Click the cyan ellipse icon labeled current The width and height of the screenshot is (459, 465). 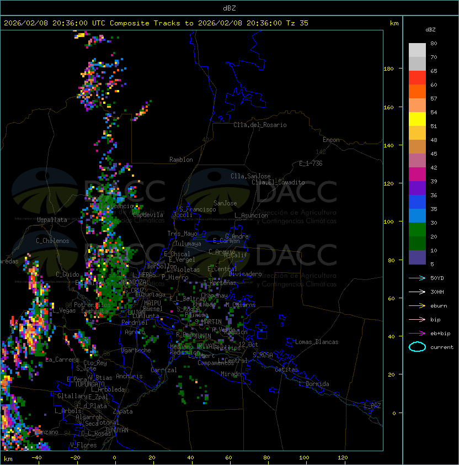click(417, 347)
